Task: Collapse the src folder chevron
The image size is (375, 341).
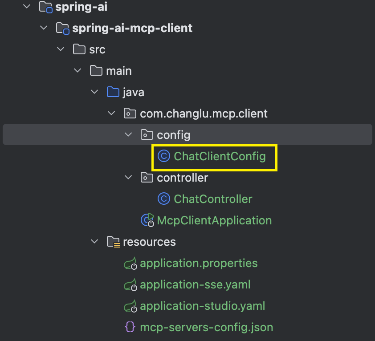Action: pyautogui.click(x=61, y=49)
